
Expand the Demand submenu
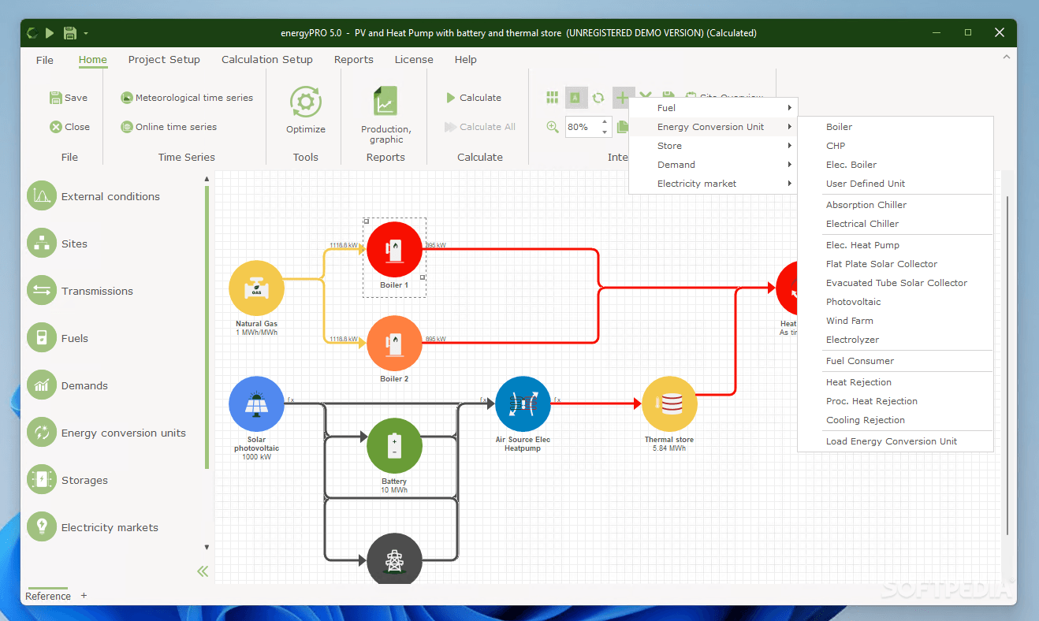[x=713, y=165]
